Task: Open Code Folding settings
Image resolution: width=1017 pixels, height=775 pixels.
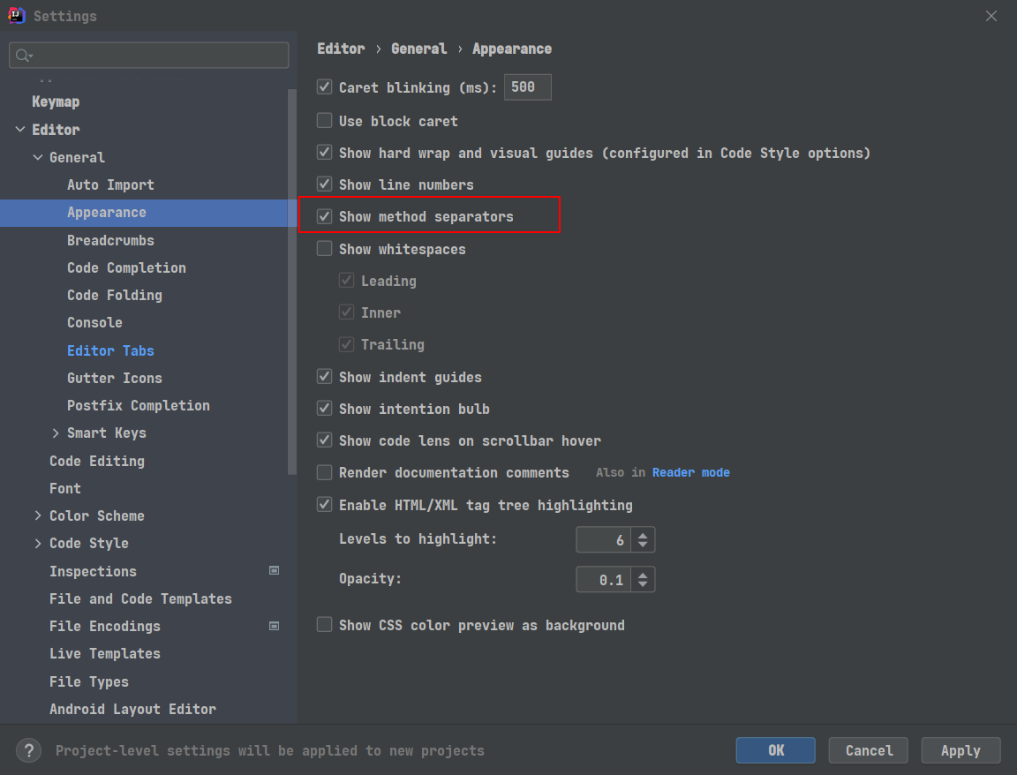Action: tap(115, 295)
